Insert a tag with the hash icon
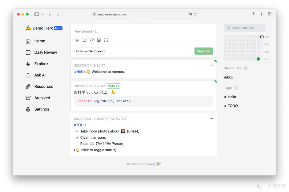The image size is (289, 192). pyautogui.click(x=77, y=40)
